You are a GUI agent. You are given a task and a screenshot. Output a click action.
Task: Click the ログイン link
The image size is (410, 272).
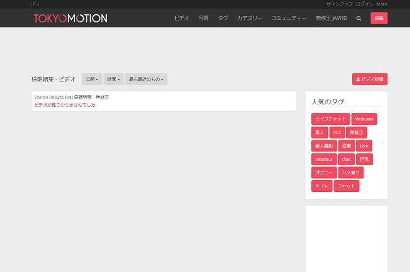tap(365, 4)
